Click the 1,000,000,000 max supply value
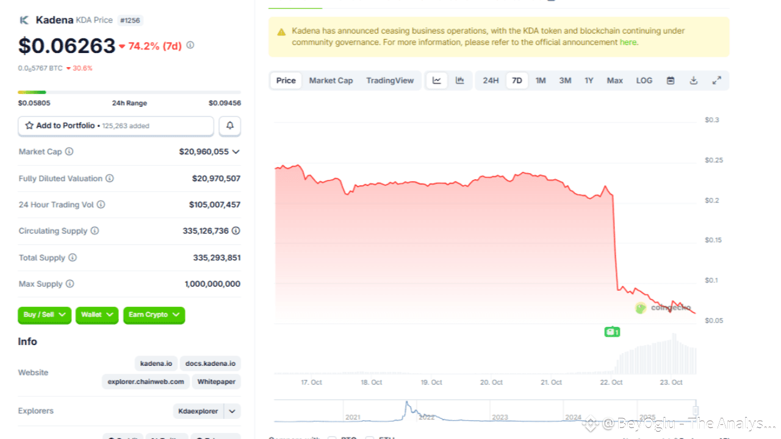 click(x=212, y=284)
